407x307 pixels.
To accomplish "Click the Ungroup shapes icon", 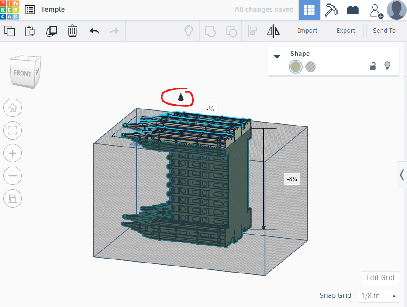I will tap(231, 31).
